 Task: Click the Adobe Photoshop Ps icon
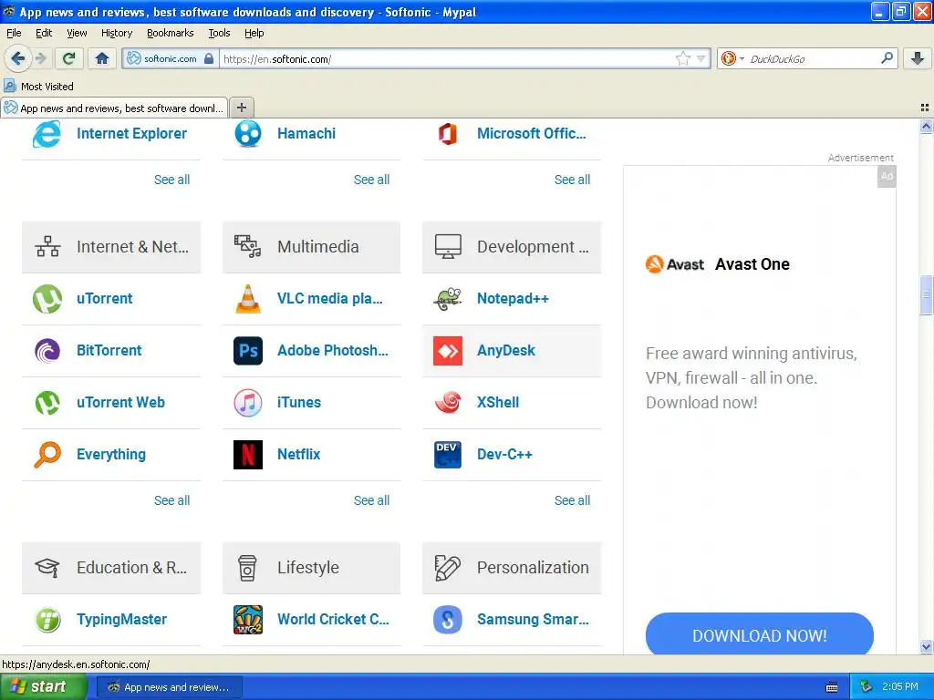click(248, 351)
